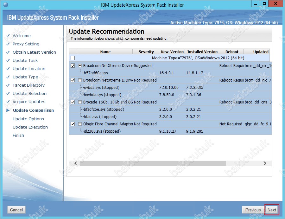The height and width of the screenshot is (219, 285).
Task: Select the Update Location step
Action: 29,69
